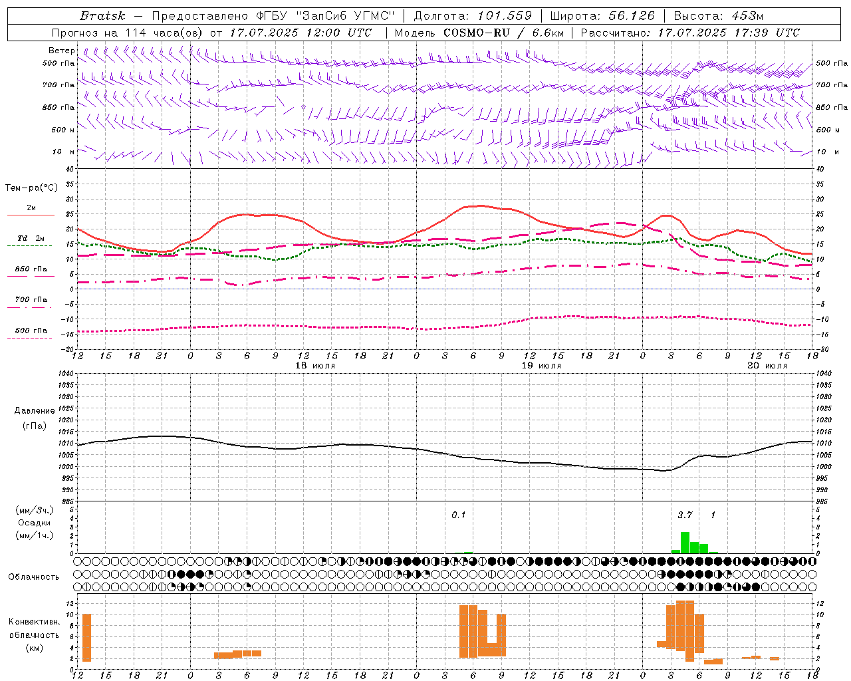The height and width of the screenshot is (681, 851).
Task: Click the first orange convective bar at 17 July 12h
Action: click(86, 638)
